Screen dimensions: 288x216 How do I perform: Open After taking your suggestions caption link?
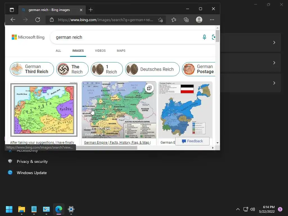point(42,143)
